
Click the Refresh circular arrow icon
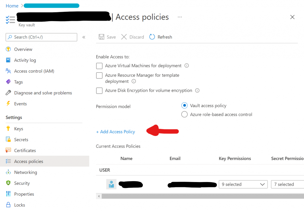point(152,37)
